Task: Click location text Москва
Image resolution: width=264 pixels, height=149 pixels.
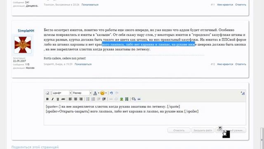Action: (30, 68)
